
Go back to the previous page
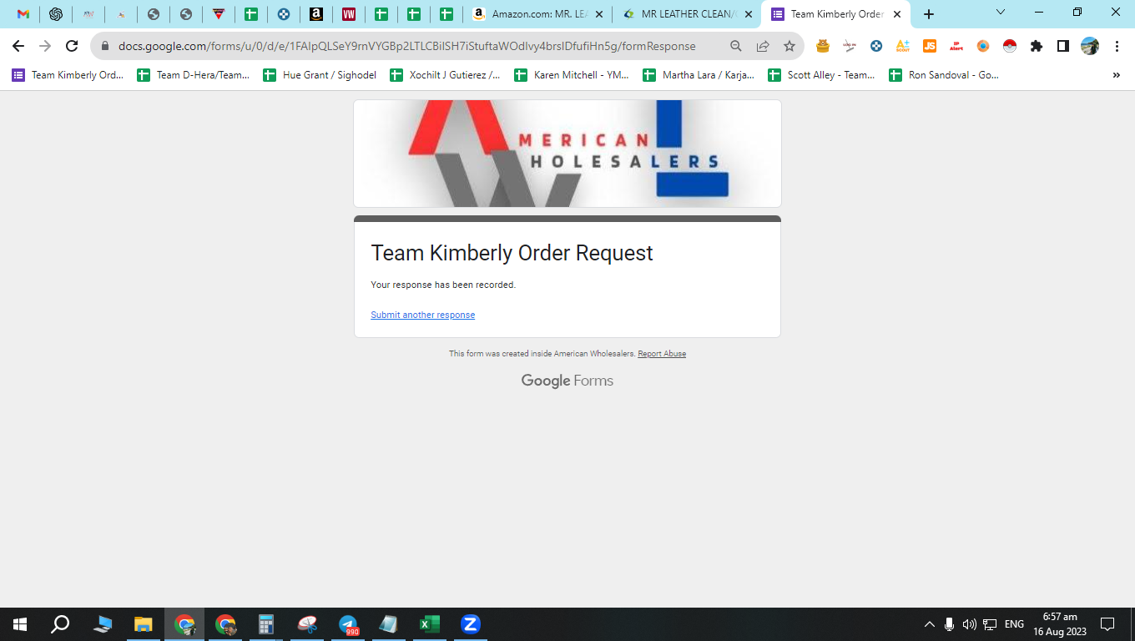pyautogui.click(x=18, y=47)
